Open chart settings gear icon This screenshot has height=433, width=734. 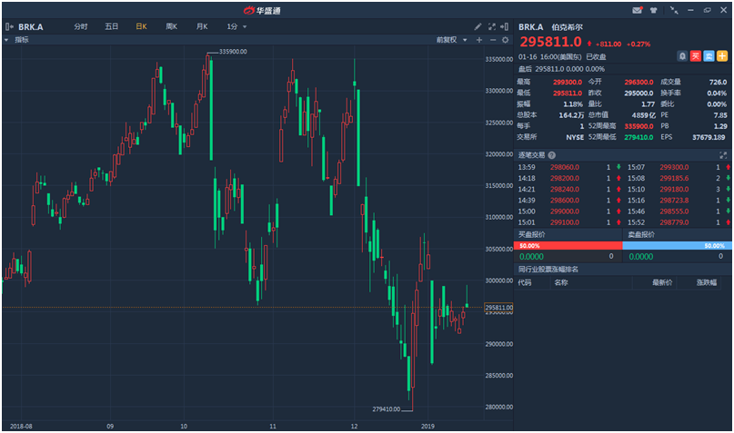coord(505,40)
